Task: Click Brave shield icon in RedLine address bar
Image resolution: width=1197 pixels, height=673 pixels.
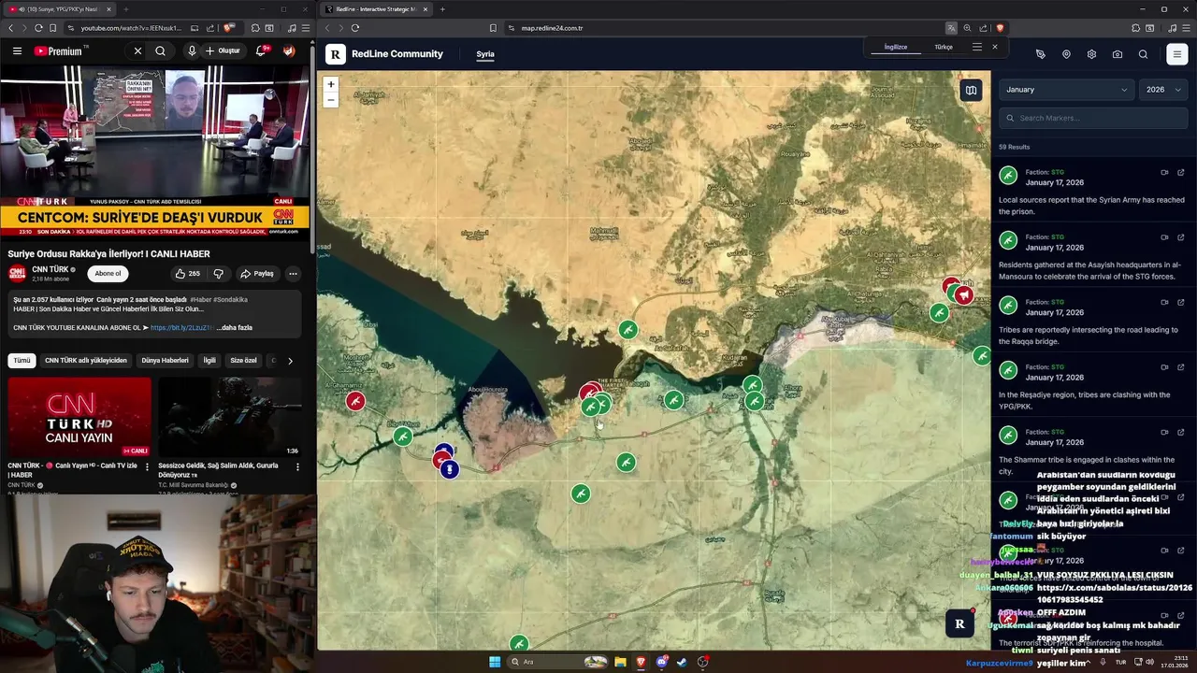Action: click(x=1000, y=28)
